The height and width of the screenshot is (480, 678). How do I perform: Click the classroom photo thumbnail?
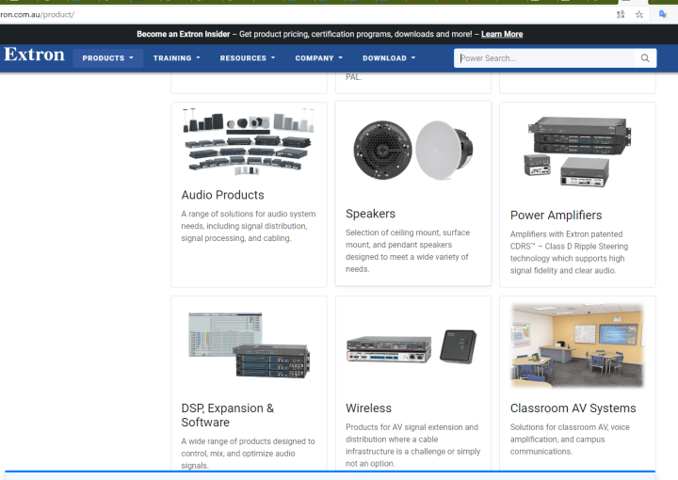tap(577, 345)
